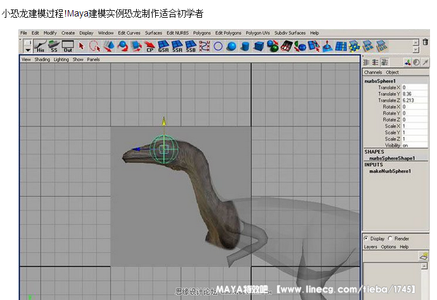This screenshot has height=300, width=437.
Task: Select the scale tool cube icon
Action: pos(136,46)
